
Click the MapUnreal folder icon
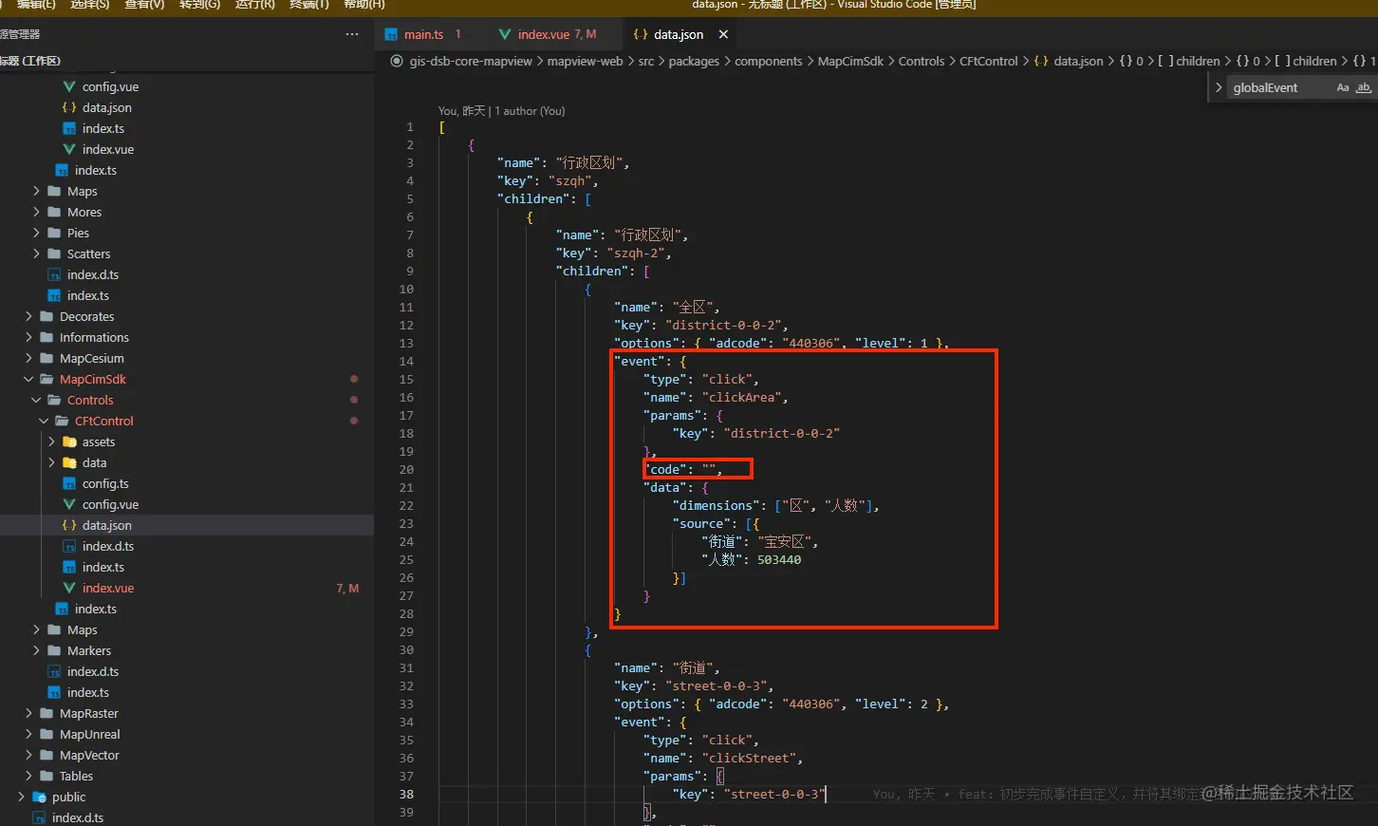coord(47,734)
